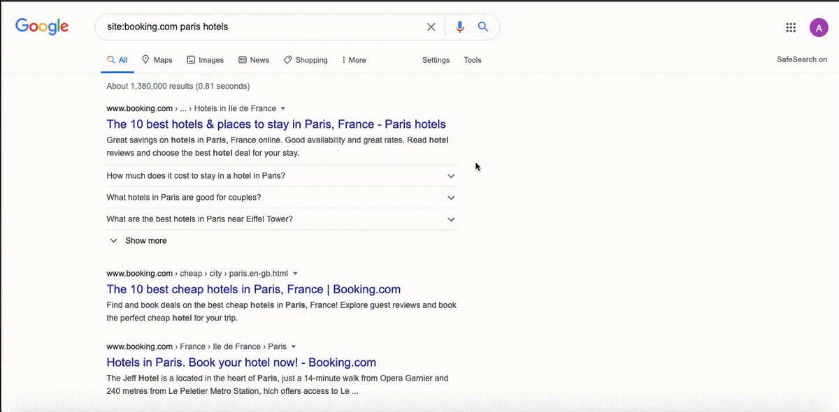The height and width of the screenshot is (412, 839).
Task: Select the All tab
Action: click(117, 60)
